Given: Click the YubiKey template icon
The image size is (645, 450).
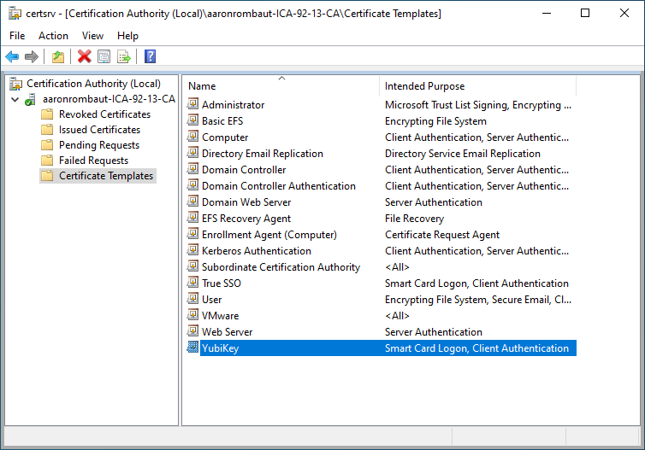Looking at the screenshot, I should pyautogui.click(x=192, y=348).
